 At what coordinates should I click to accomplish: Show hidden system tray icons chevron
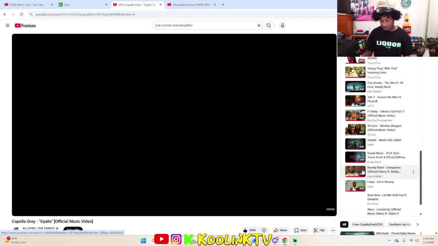click(389, 241)
